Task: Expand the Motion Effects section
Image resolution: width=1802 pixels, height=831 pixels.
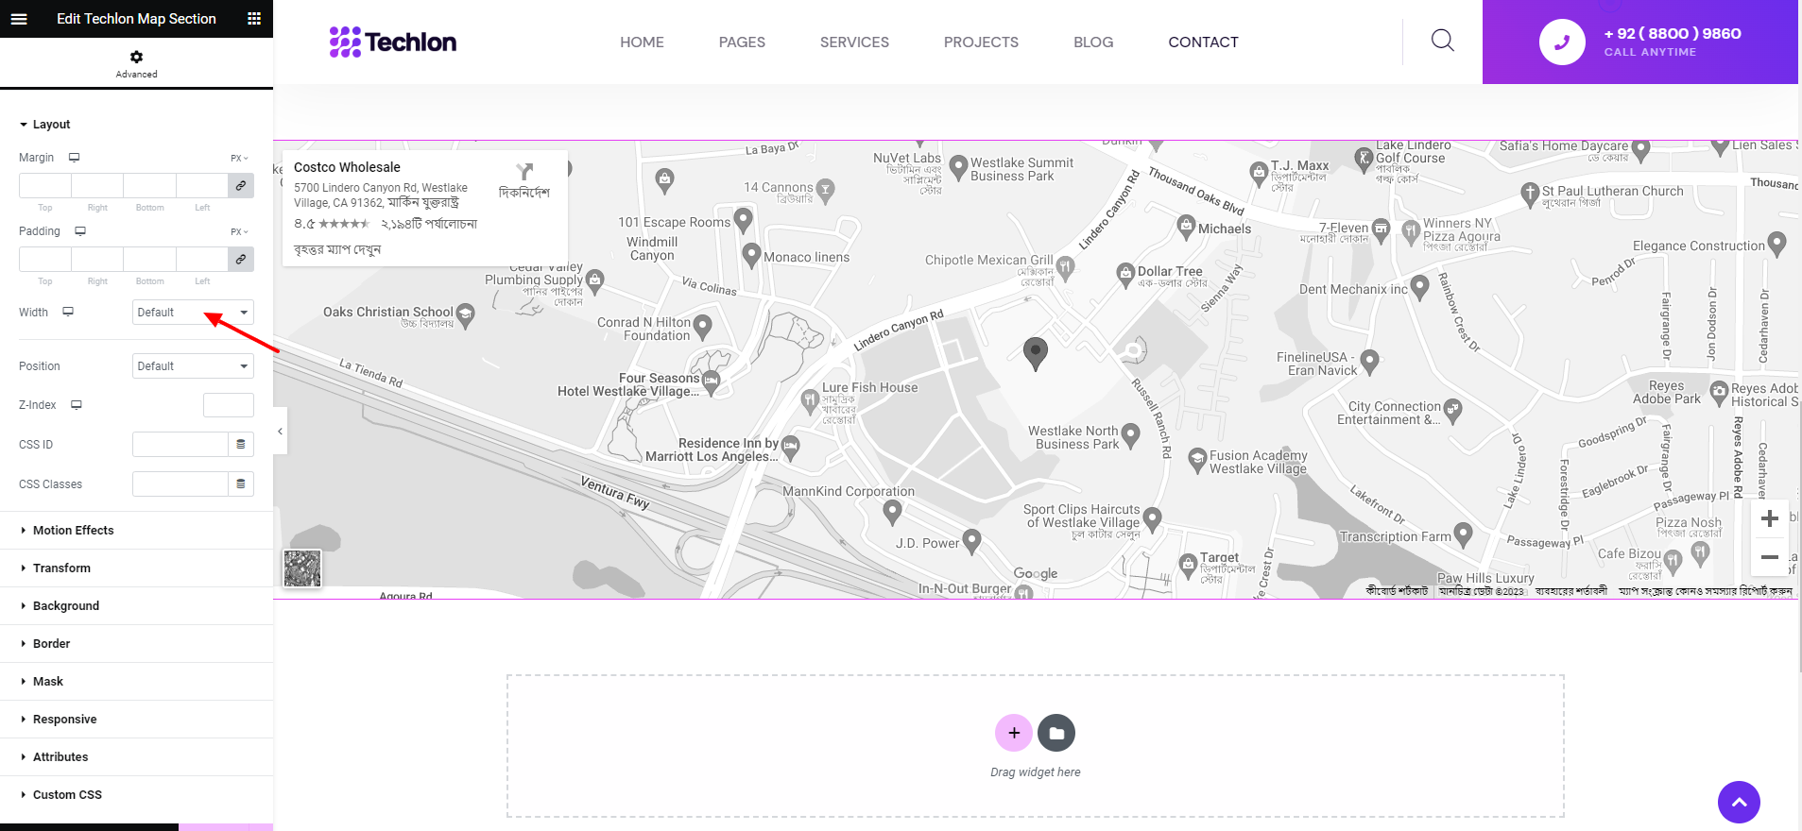Action: click(x=73, y=531)
